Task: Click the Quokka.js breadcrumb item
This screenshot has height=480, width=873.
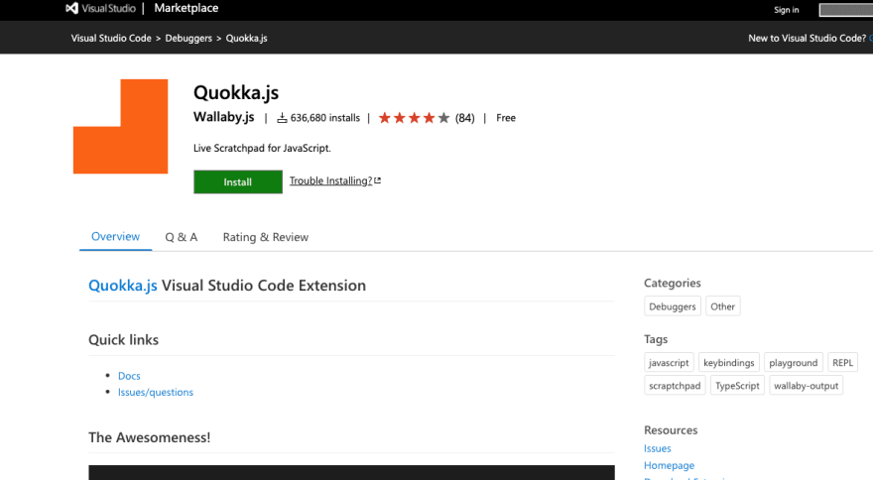Action: coord(246,38)
